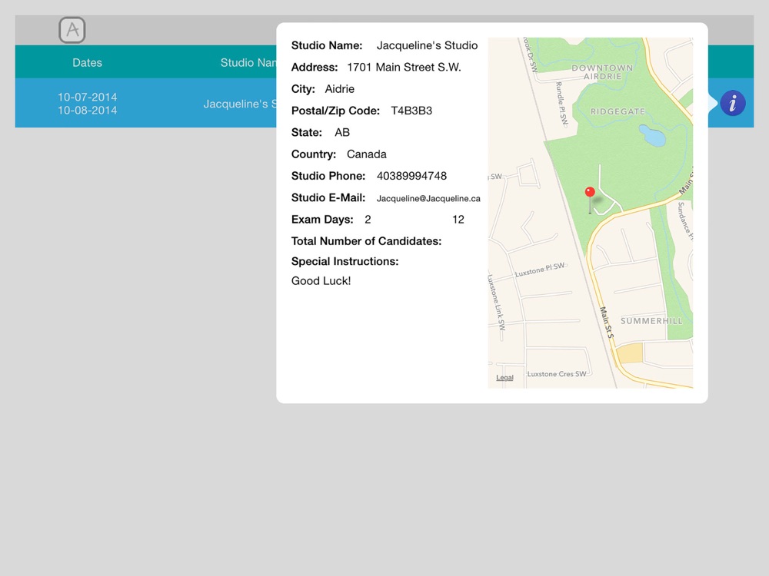Tap the Studio Name column header
The image size is (769, 576).
tap(248, 62)
